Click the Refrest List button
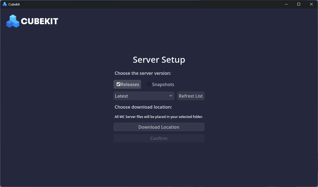The image size is (318, 187). (x=191, y=96)
